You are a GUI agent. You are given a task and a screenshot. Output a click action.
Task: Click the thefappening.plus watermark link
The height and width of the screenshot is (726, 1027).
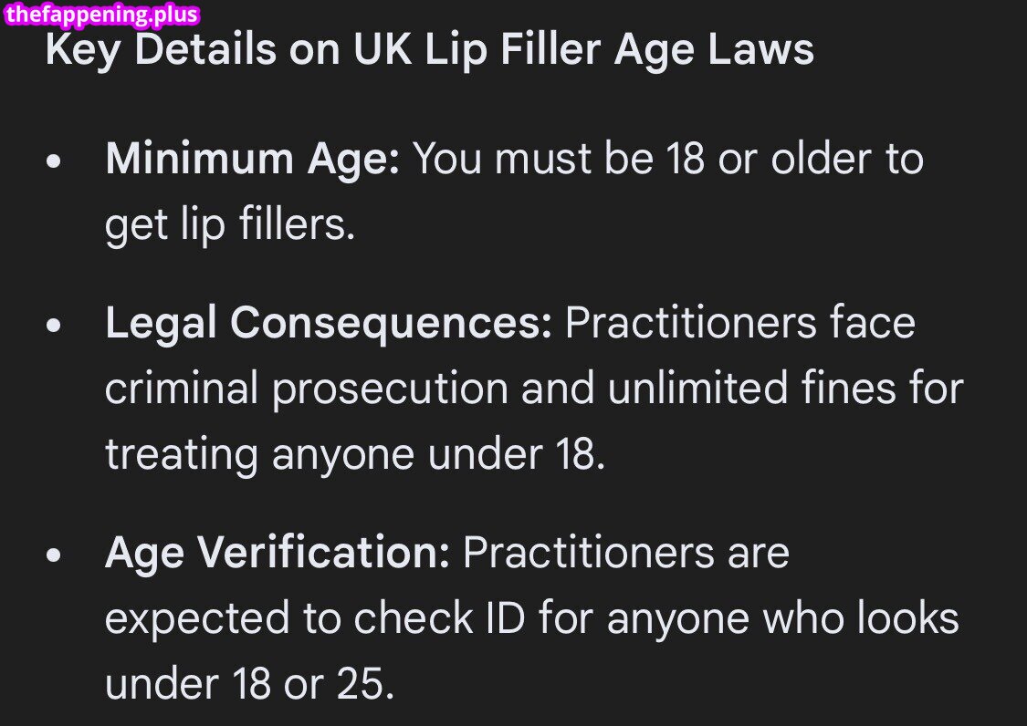click(101, 15)
